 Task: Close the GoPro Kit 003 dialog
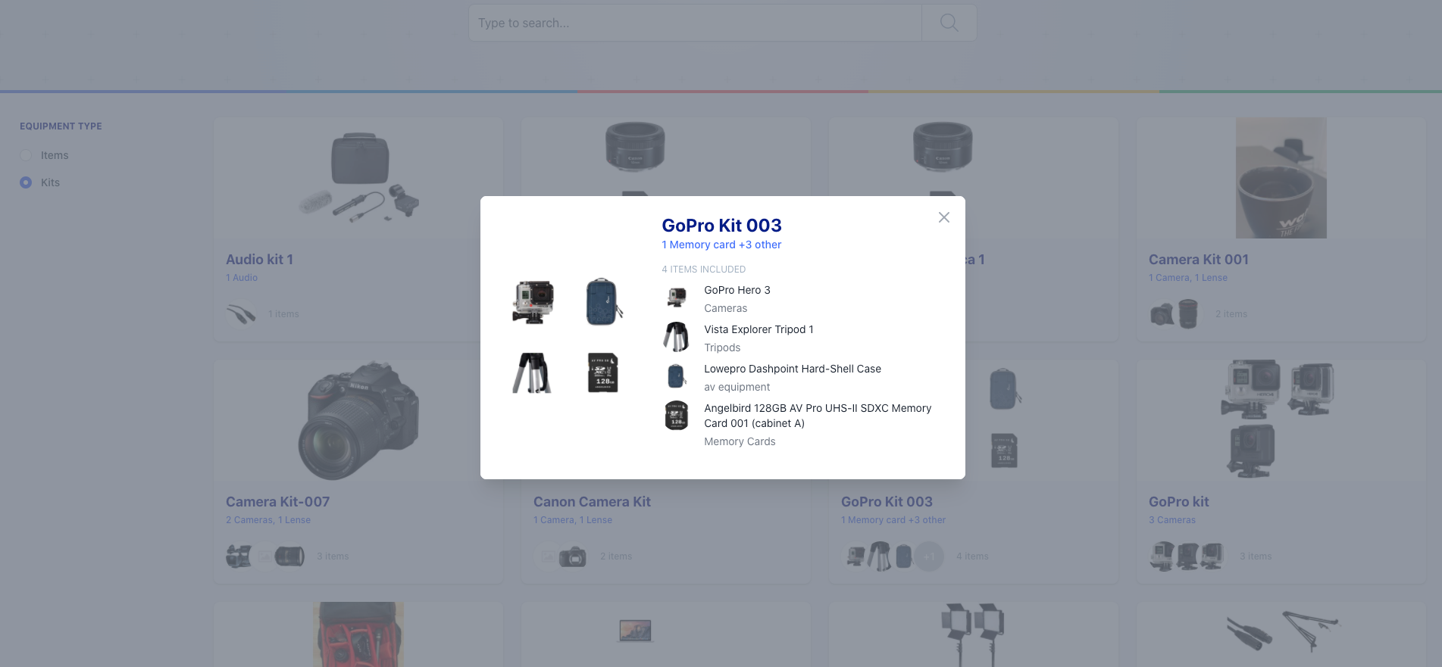943,217
